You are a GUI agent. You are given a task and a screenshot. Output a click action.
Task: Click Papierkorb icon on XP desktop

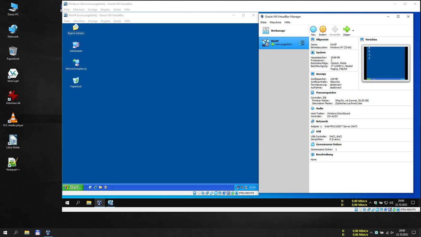tap(76, 83)
